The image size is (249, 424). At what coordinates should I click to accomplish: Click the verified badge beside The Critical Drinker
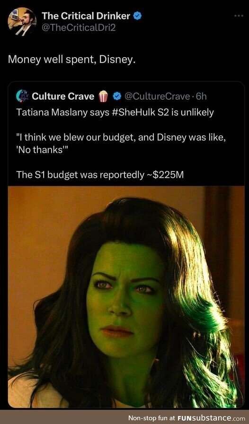click(138, 16)
